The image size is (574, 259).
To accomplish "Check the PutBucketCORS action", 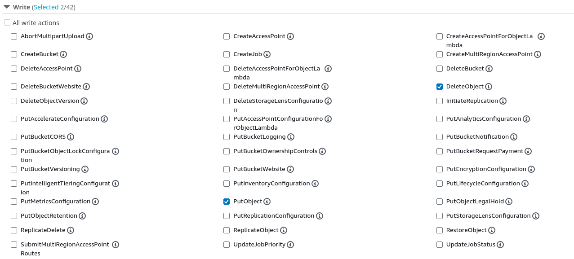I will [x=13, y=136].
